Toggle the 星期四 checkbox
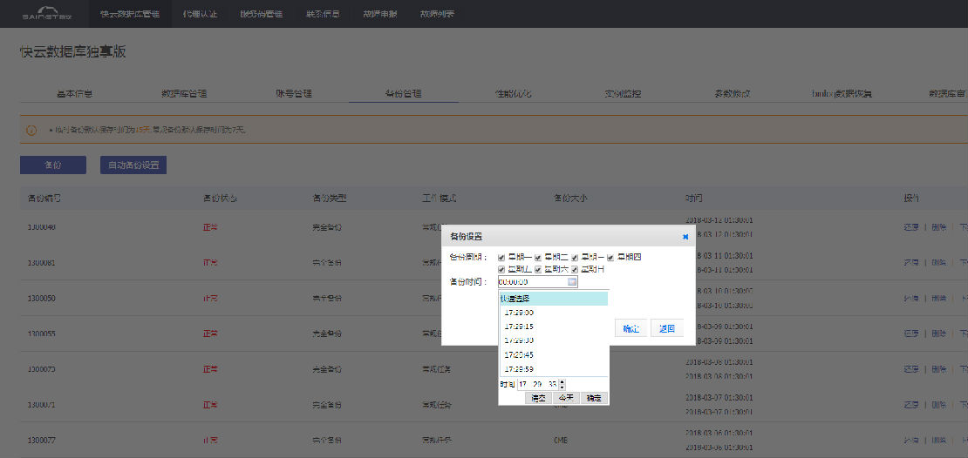 (x=611, y=257)
